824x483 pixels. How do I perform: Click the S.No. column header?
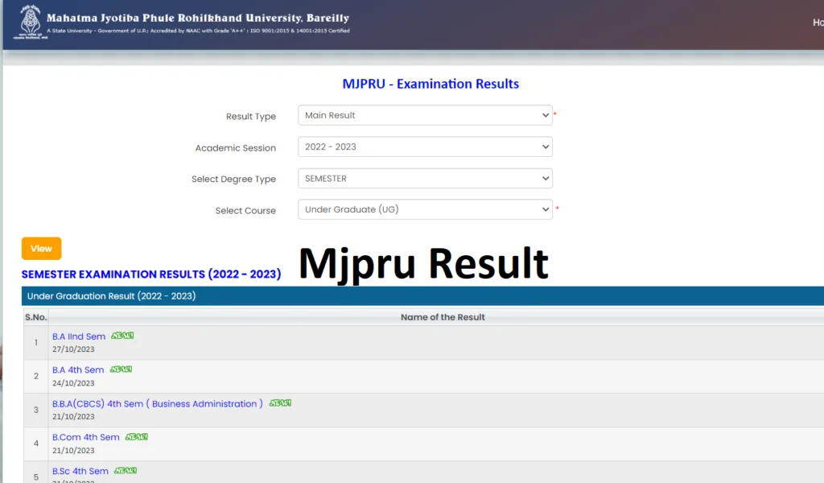point(35,317)
